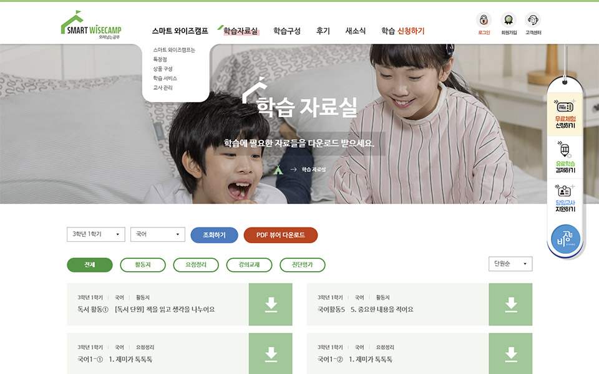Select the 유료학습 결제하기 side icon
Image resolution: width=599 pixels, height=374 pixels.
[565, 157]
